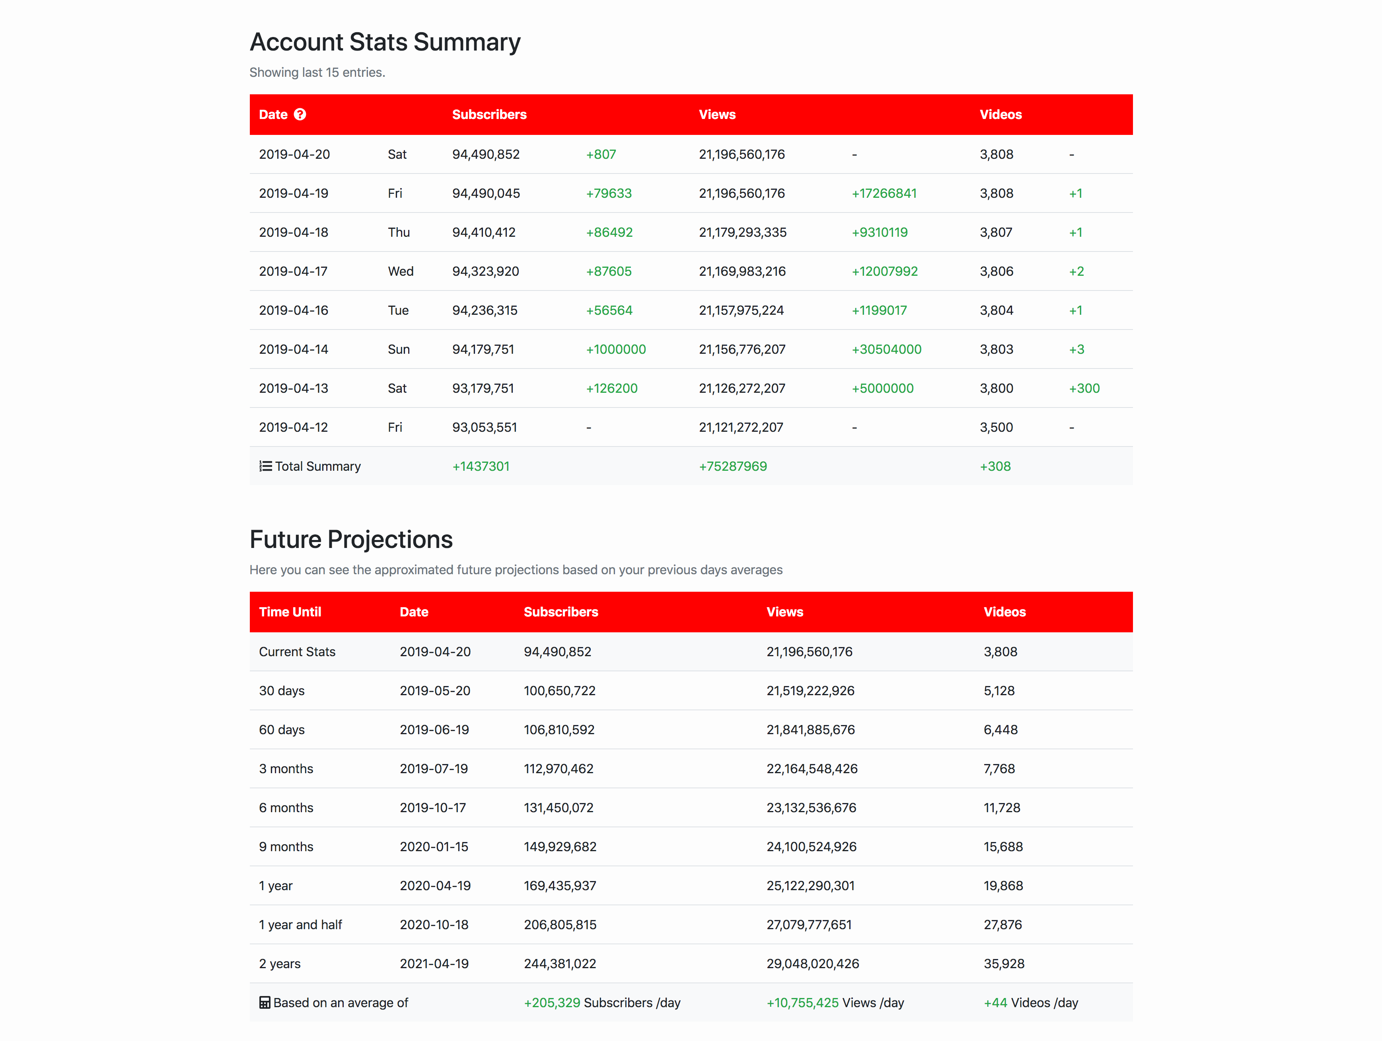Click the +10,755,425 Views per day average
Image resolution: width=1382 pixels, height=1041 pixels.
[802, 1002]
